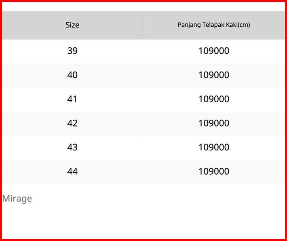Image resolution: width=287 pixels, height=241 pixels.
Task: Select size 41 in the table
Action: pos(72,99)
